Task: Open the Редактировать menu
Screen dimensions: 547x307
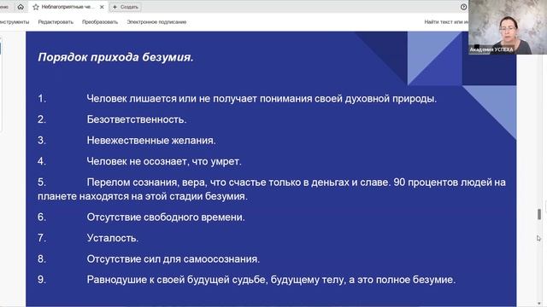Action: point(56,22)
